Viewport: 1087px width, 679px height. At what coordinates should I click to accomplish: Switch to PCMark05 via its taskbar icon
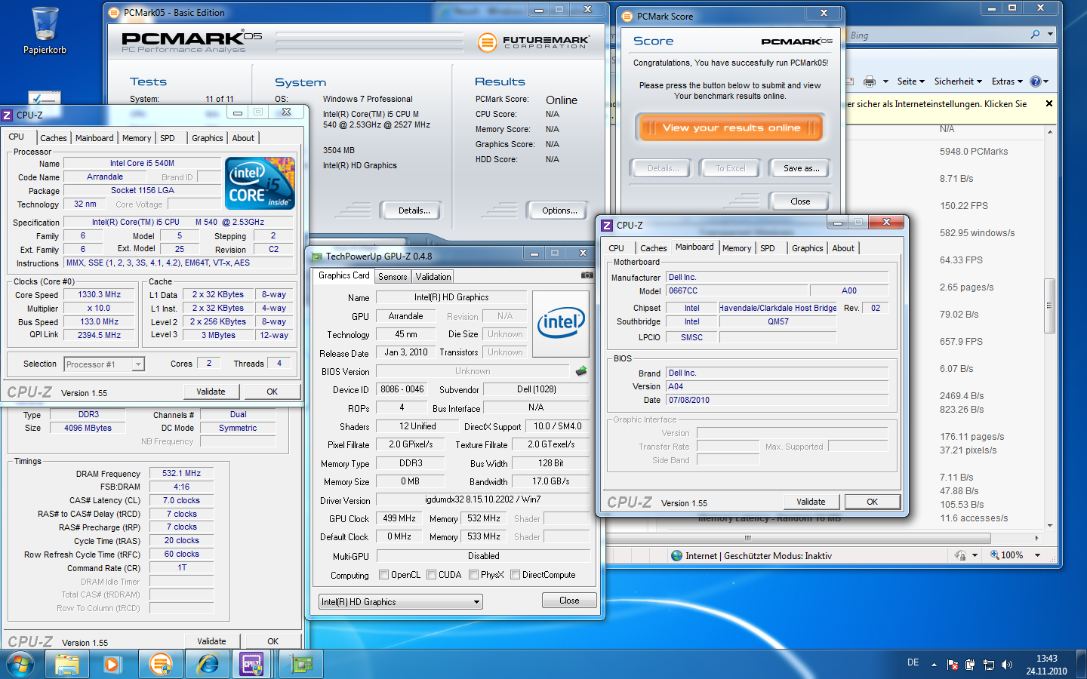coord(161,665)
